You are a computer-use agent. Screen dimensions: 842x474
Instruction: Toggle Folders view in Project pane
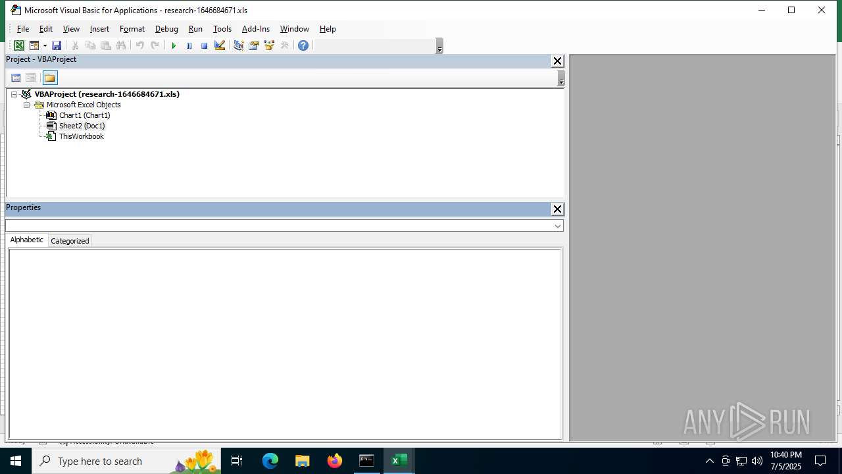click(50, 78)
